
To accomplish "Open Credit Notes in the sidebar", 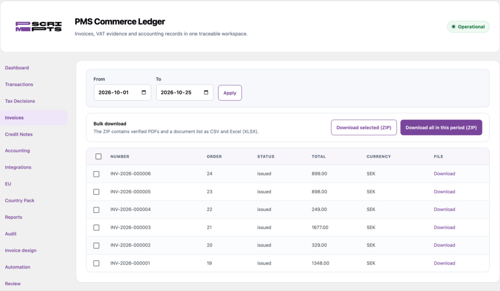I will tap(19, 134).
